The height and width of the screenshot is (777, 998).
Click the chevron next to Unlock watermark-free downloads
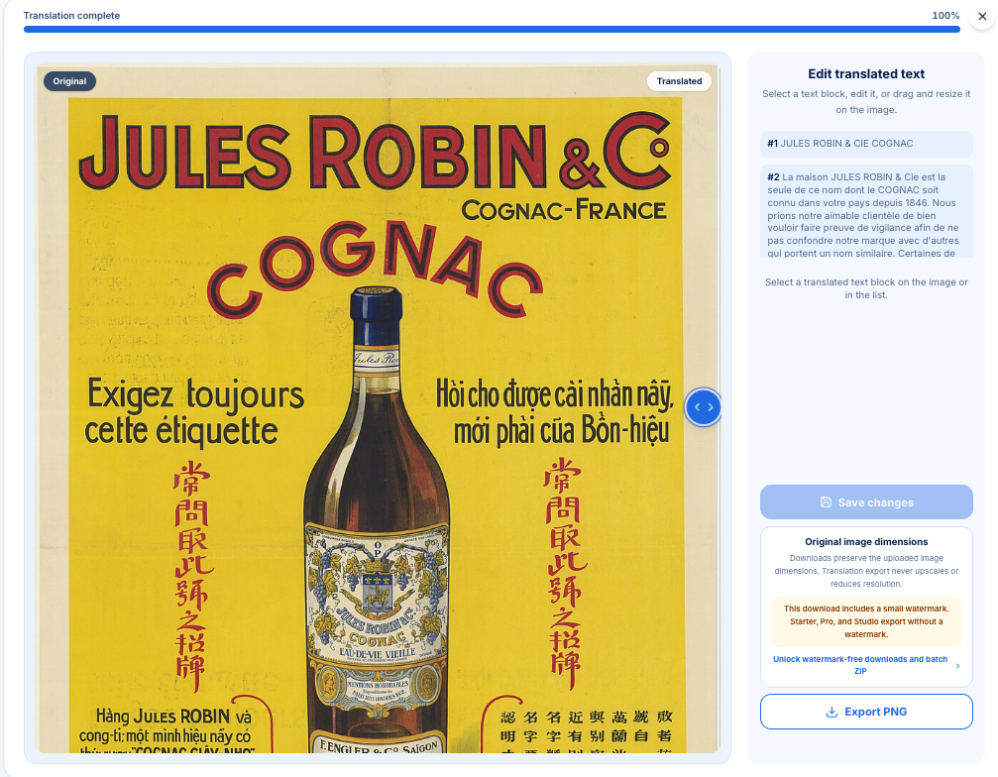point(958,666)
